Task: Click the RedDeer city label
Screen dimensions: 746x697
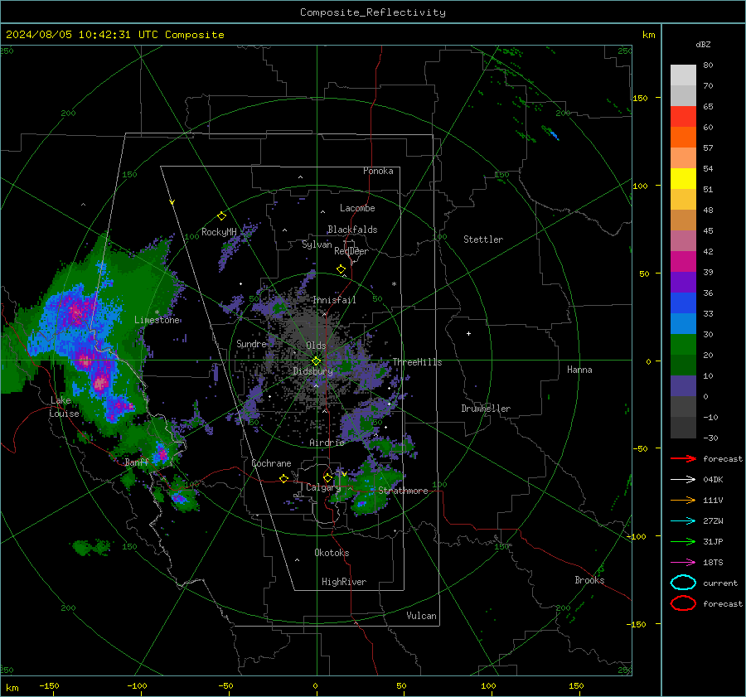Action: tap(351, 251)
